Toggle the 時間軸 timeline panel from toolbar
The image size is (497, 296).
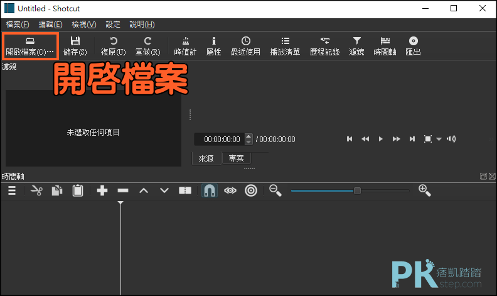385,46
